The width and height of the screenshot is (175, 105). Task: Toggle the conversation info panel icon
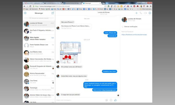tap(150, 13)
